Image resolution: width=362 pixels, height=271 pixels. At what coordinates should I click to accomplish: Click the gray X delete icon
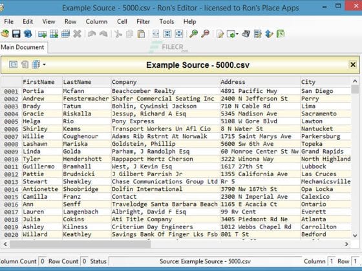click(77, 34)
